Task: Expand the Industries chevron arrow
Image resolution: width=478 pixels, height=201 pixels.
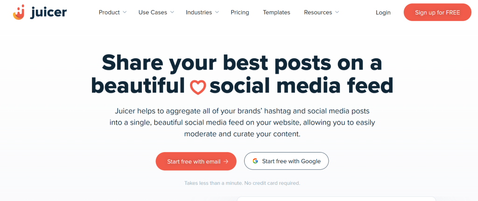Action: click(x=217, y=13)
